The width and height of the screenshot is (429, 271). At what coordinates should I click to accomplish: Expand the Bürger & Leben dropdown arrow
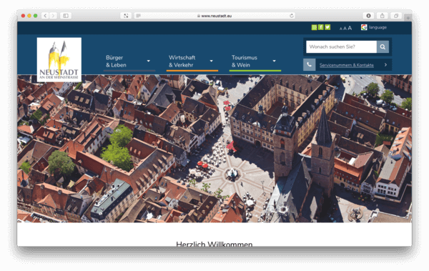149,61
